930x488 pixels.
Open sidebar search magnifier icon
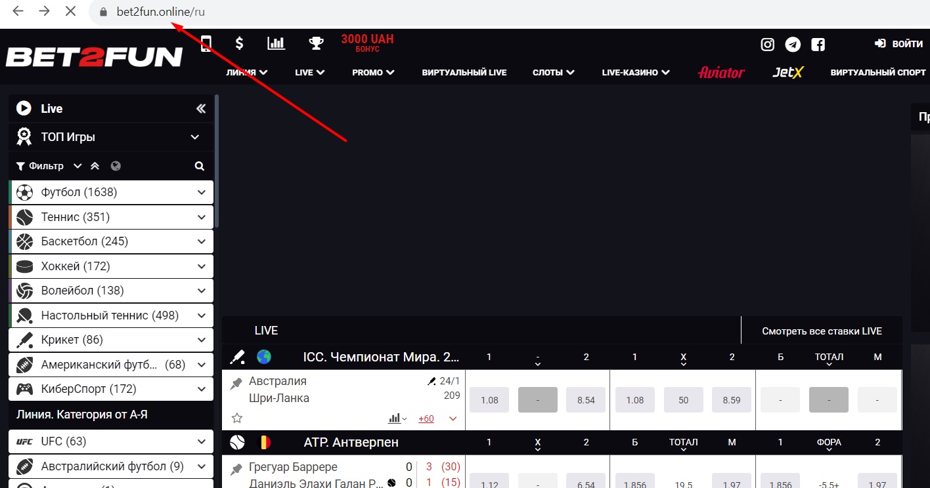[x=200, y=167]
